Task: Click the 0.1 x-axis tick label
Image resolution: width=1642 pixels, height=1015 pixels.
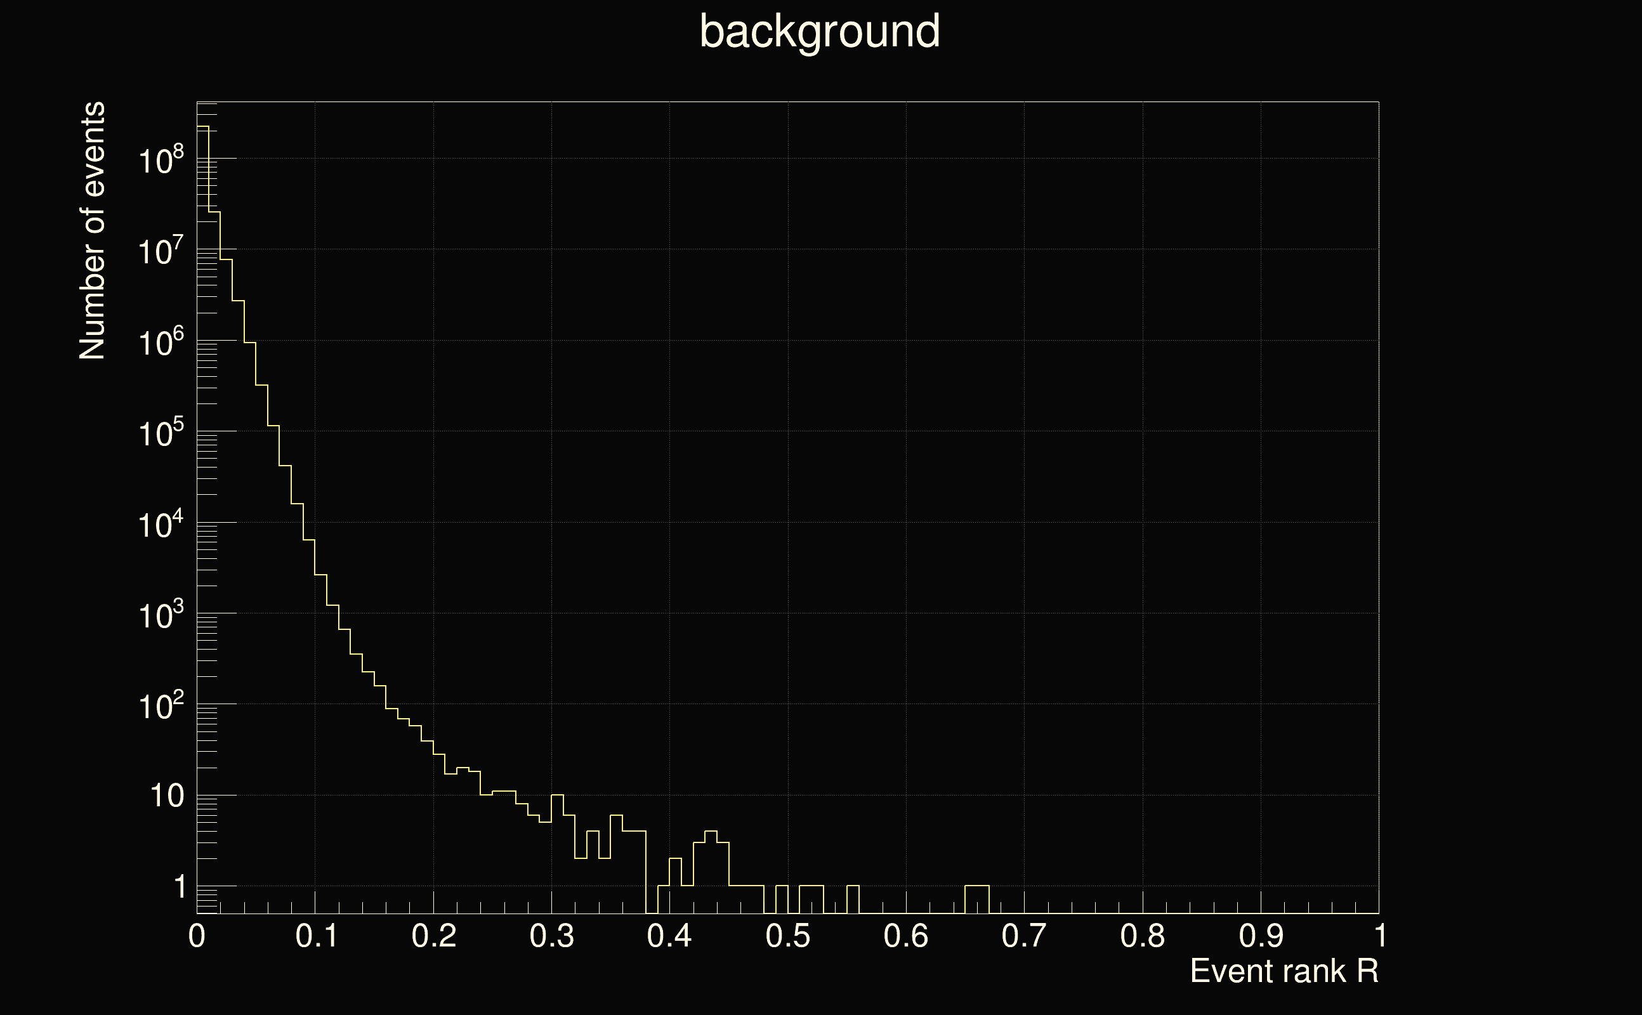Action: pyautogui.click(x=316, y=936)
